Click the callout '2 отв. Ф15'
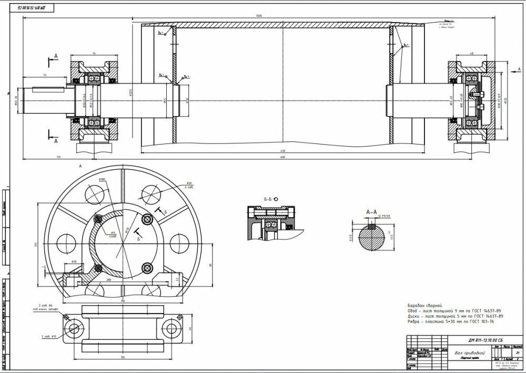 [49, 336]
